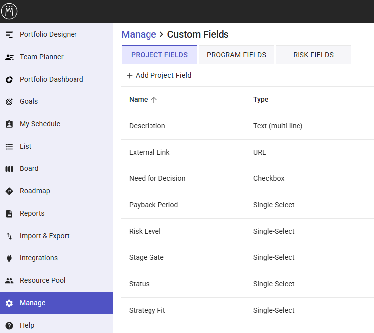Click the Manage breadcrumb link
This screenshot has height=333, width=374.
pos(139,35)
